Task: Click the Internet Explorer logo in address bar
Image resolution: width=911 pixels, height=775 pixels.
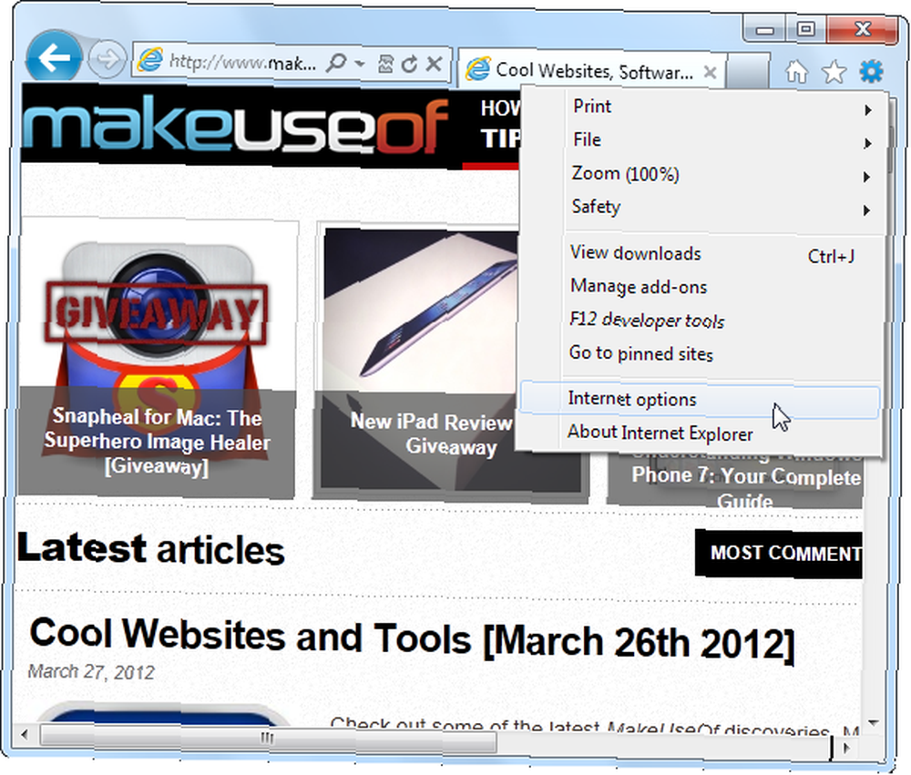Action: click(x=150, y=60)
